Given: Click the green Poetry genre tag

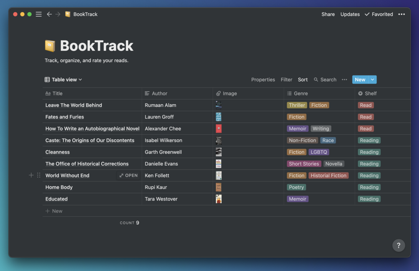Looking at the screenshot, I should click(296, 187).
